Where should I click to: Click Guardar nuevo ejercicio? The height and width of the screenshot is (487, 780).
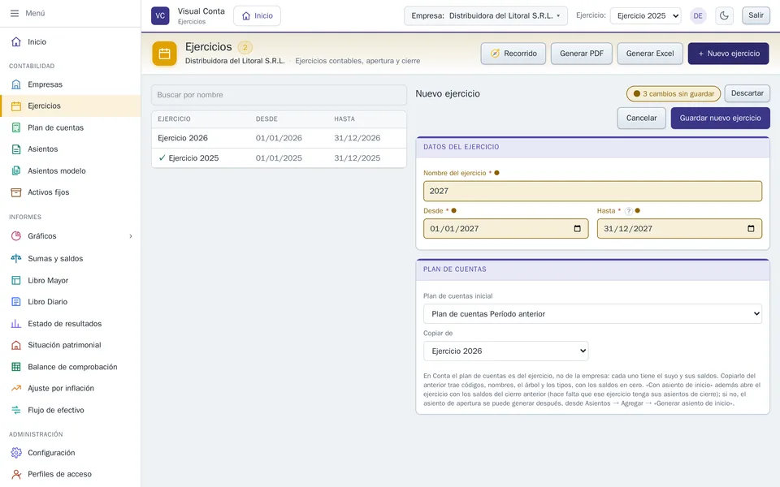tap(721, 119)
